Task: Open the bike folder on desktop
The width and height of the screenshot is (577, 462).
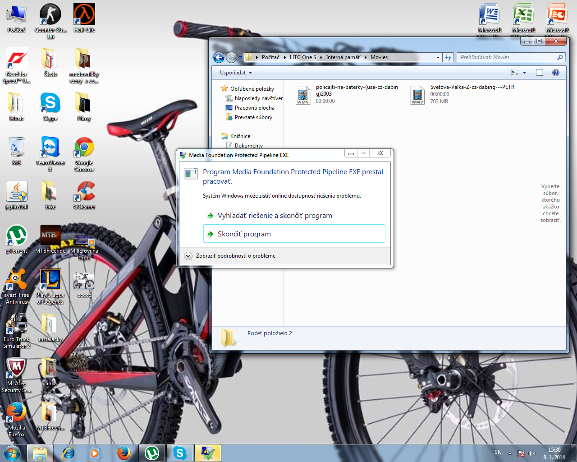Action: click(x=50, y=195)
